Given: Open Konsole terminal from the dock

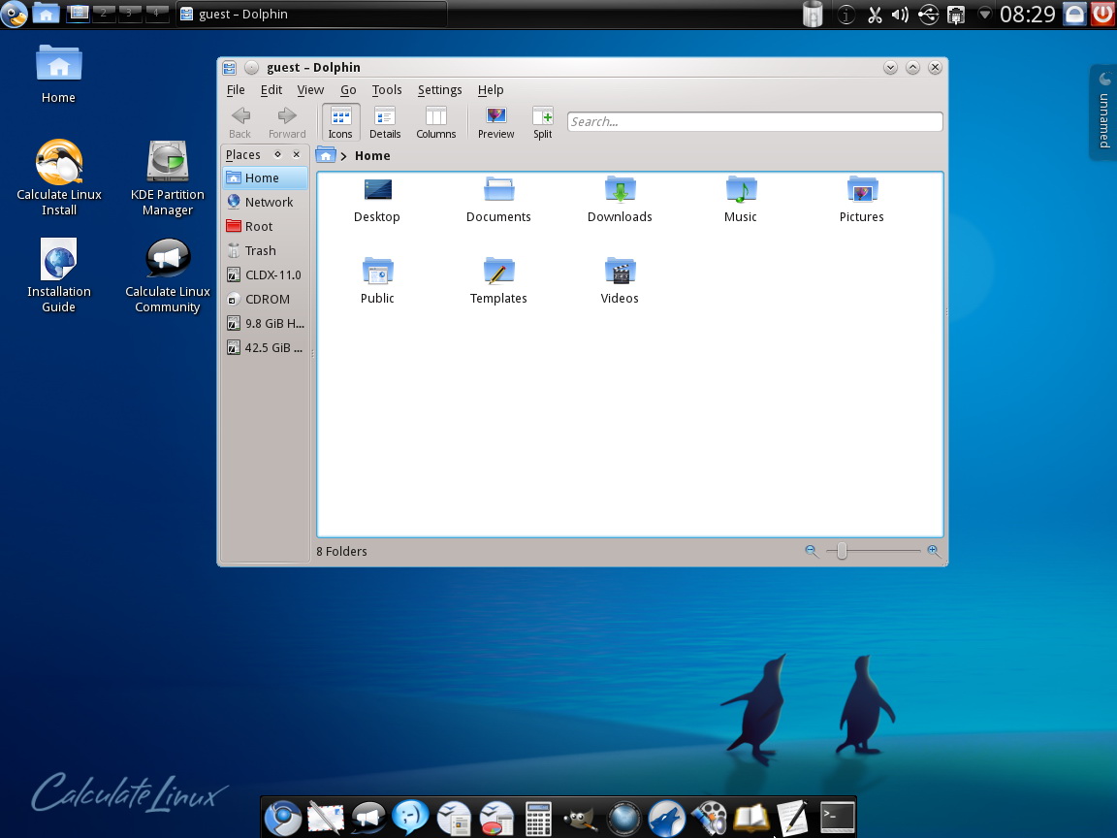Looking at the screenshot, I should click(837, 818).
